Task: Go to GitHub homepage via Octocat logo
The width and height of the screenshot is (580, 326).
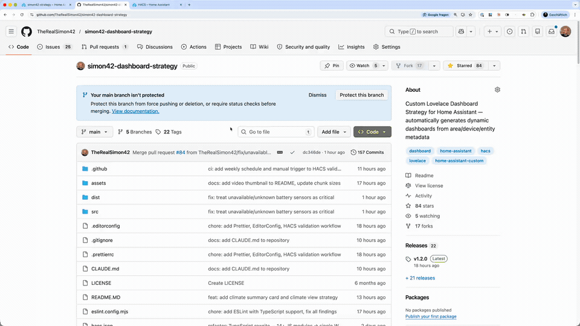Action: pos(26,31)
